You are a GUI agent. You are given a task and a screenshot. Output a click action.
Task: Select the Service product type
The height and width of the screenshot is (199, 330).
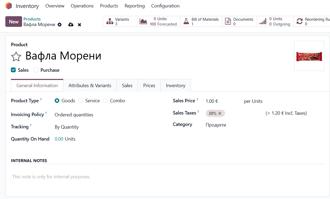point(81,101)
